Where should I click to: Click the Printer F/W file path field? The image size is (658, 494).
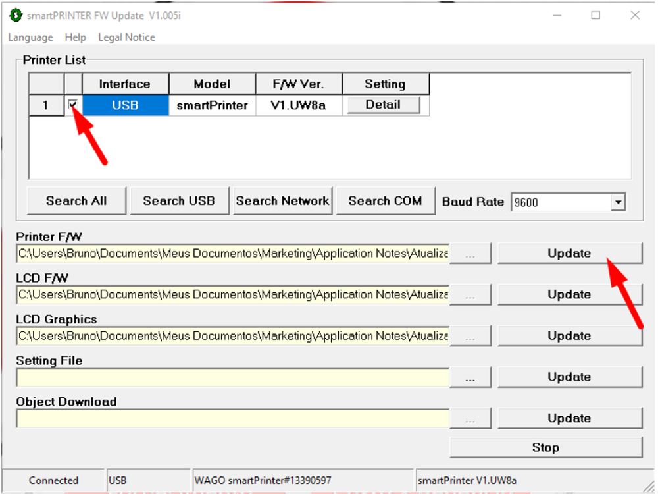(232, 254)
